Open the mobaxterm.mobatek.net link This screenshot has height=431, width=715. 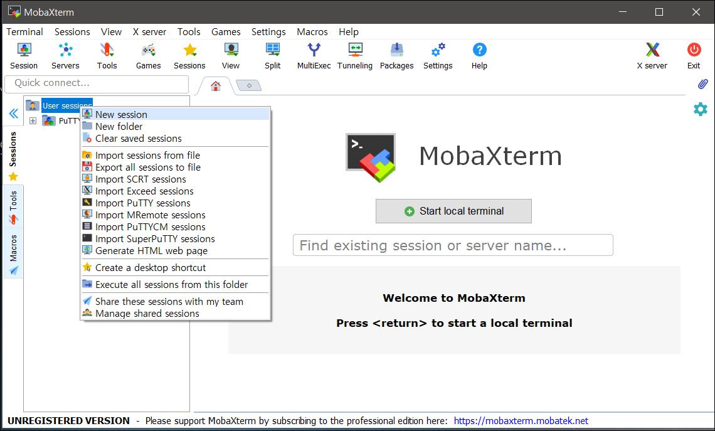coord(521,420)
